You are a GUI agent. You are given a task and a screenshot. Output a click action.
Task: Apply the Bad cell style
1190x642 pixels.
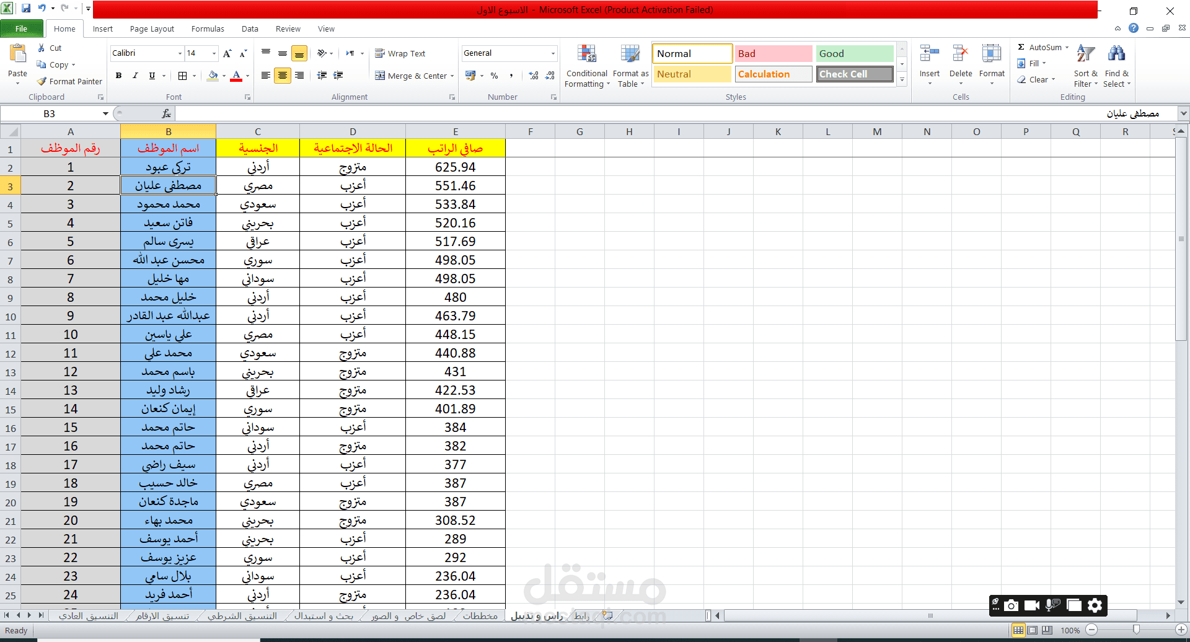[773, 53]
